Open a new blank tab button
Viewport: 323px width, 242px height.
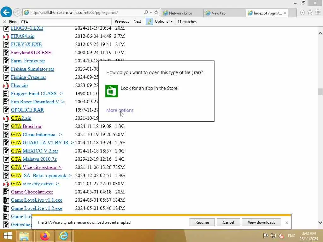tap(292, 13)
